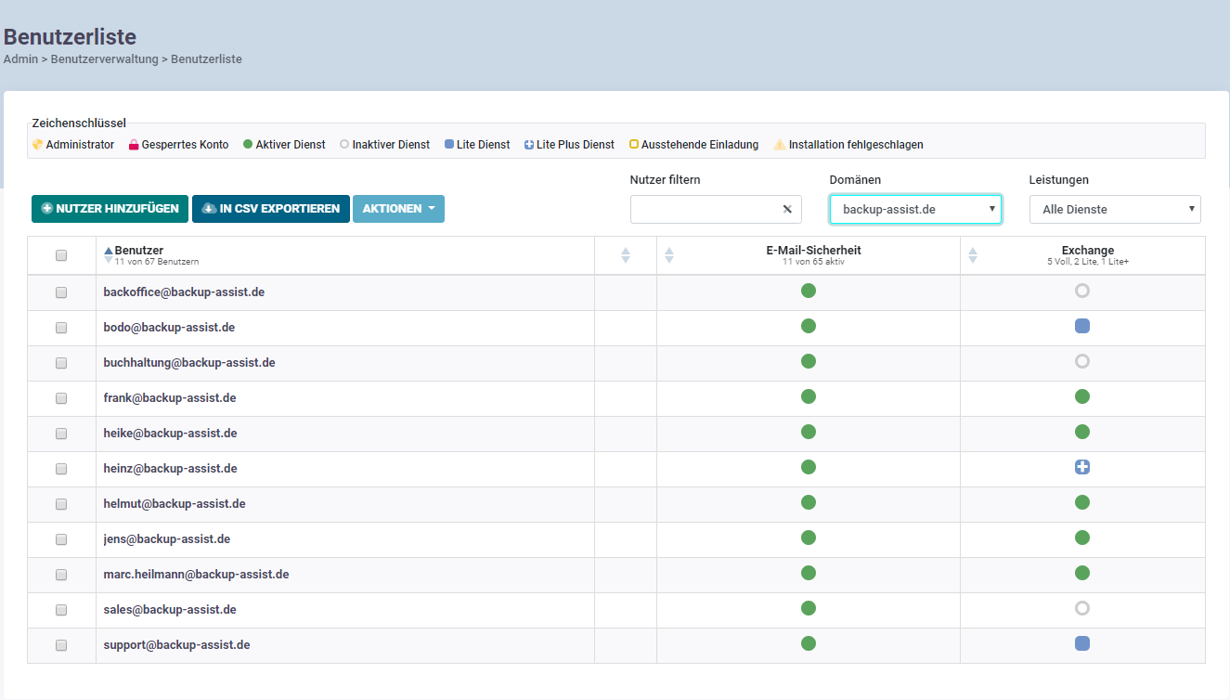Screen dimensions: 1230x700
Task: Click Nutzer hinzufügen button
Action: click(x=110, y=209)
